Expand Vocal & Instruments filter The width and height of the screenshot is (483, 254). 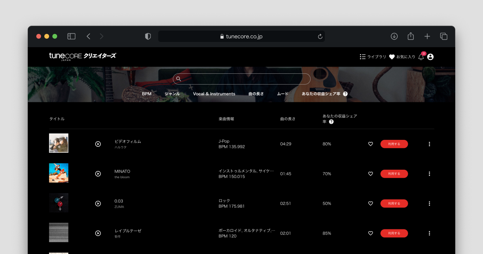(x=214, y=94)
